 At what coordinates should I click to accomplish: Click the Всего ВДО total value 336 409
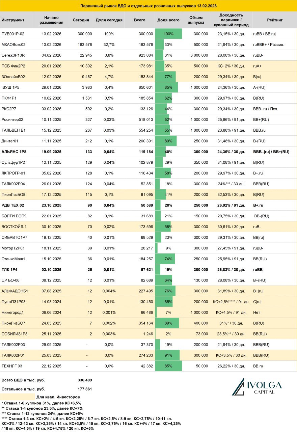pyautogui.click(x=85, y=380)
